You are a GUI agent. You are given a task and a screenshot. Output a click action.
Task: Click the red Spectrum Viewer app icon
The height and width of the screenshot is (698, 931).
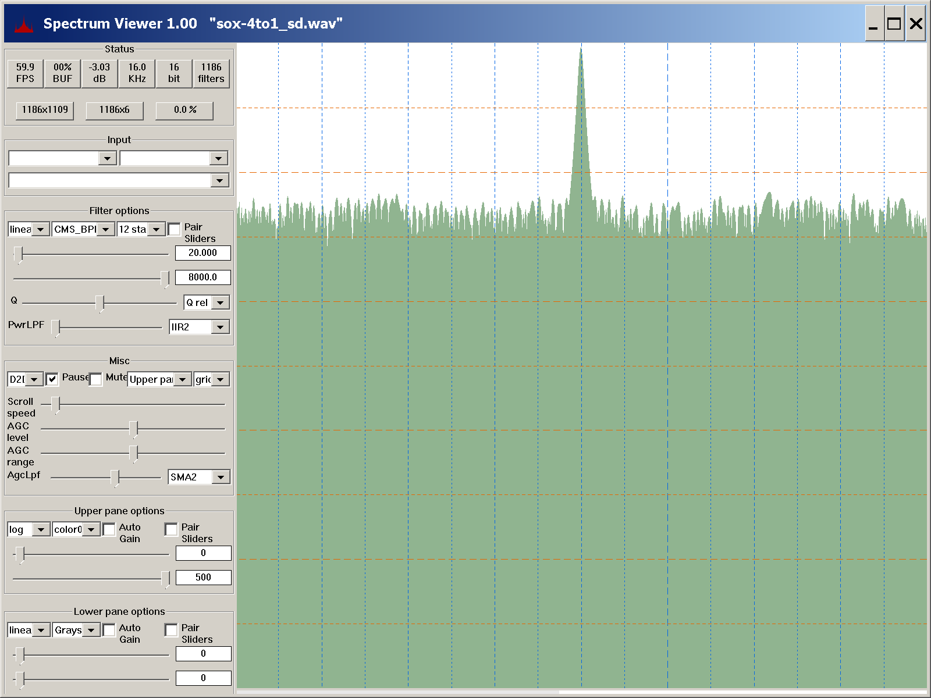[24, 24]
